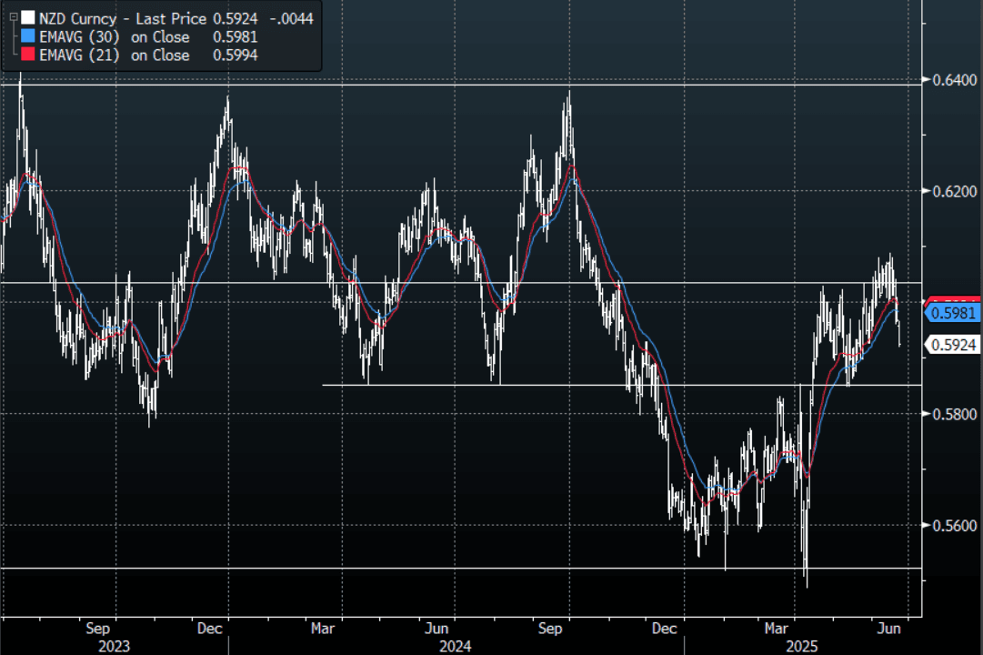The width and height of the screenshot is (983, 655).
Task: Click the 2024 year label on time axis
Action: coord(455,646)
